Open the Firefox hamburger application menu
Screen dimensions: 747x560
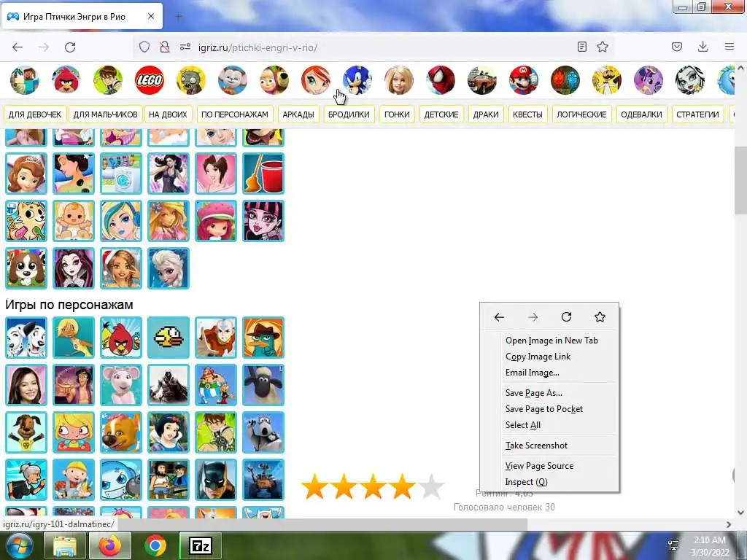coord(729,47)
